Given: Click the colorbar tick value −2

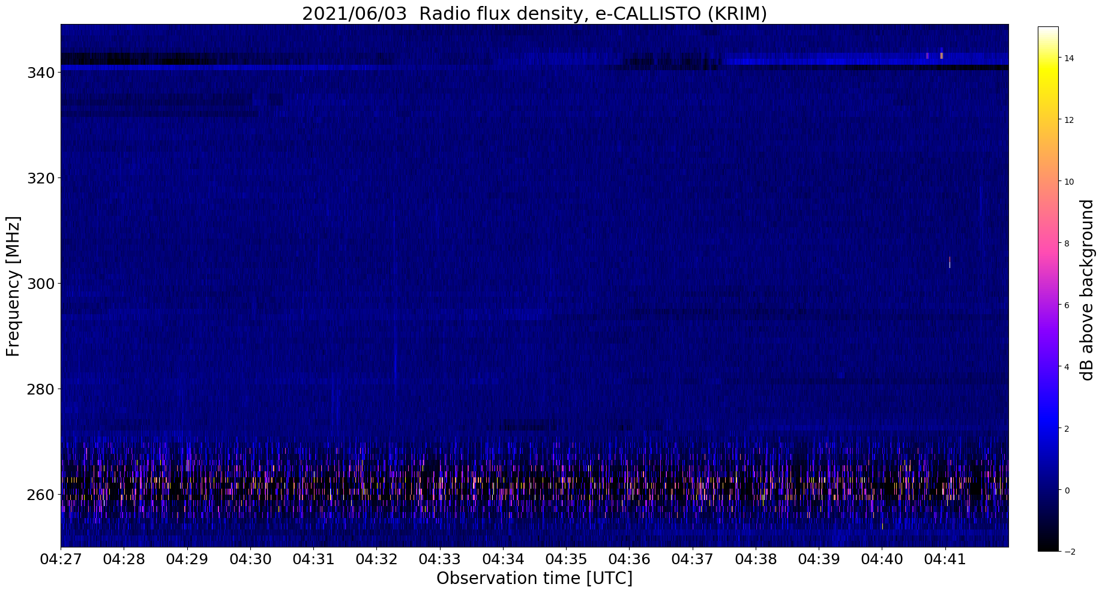Looking at the screenshot, I should (x=1069, y=552).
